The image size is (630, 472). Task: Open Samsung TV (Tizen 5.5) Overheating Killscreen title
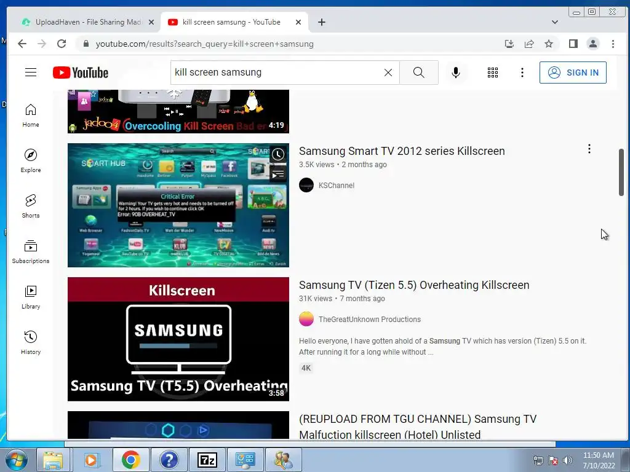click(414, 285)
